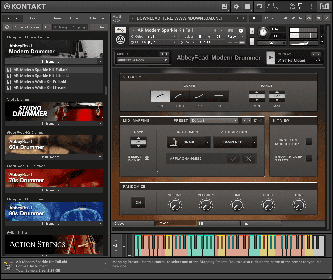
Task: Switch to the Automation tab
Action: [97, 18]
